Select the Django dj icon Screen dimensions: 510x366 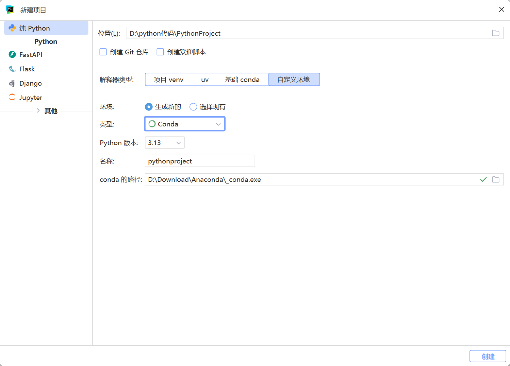(x=12, y=83)
